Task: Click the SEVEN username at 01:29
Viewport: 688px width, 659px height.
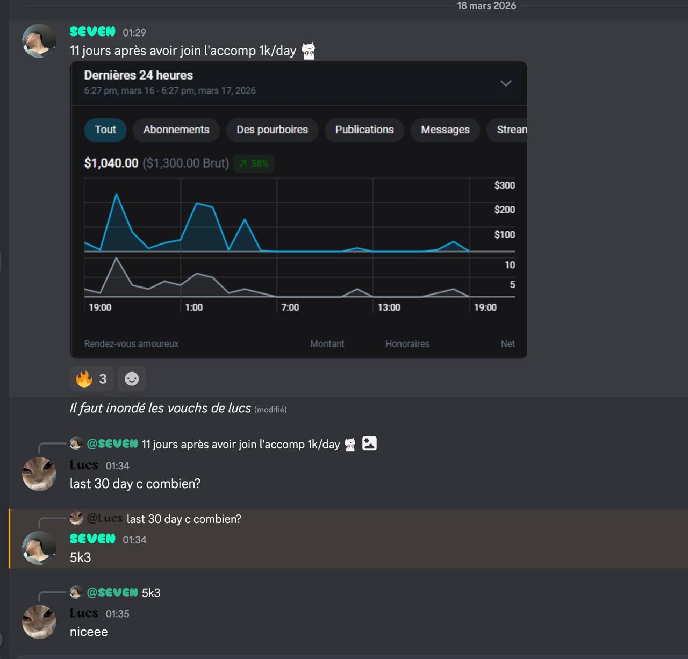Action: pos(92,32)
